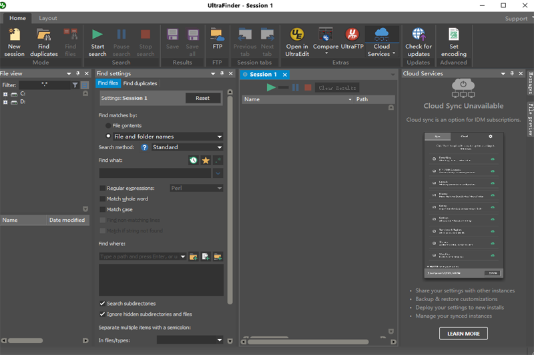Expand Find what history dropdown arrow
Image resolution: width=534 pixels, height=355 pixels.
[218, 173]
